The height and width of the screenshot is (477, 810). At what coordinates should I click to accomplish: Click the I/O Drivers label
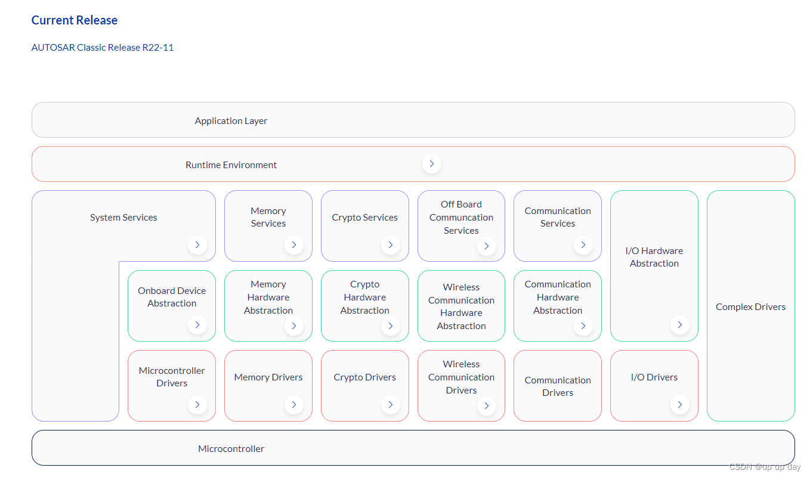(x=654, y=377)
